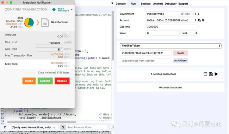Collapse code line 31 fold arrow
The image size is (229, 134).
[x=5, y=111]
